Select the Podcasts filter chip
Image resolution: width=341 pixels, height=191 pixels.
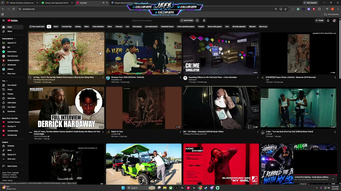click(x=119, y=27)
